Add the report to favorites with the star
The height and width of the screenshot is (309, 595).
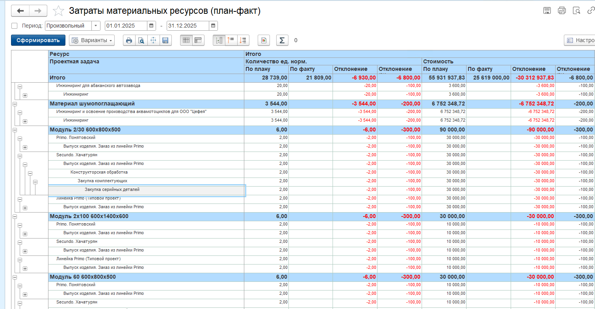point(58,11)
